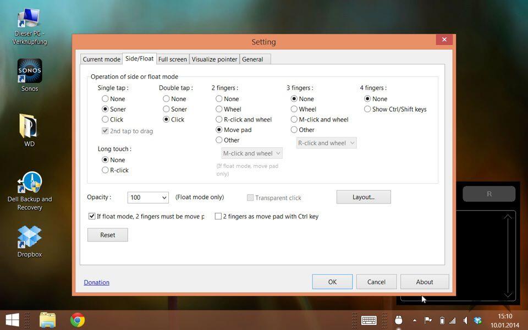Select the Side/Float tab
The height and width of the screenshot is (330, 528).
(139, 59)
